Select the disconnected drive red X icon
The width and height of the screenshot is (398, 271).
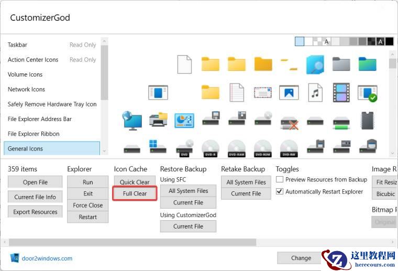tap(289, 123)
